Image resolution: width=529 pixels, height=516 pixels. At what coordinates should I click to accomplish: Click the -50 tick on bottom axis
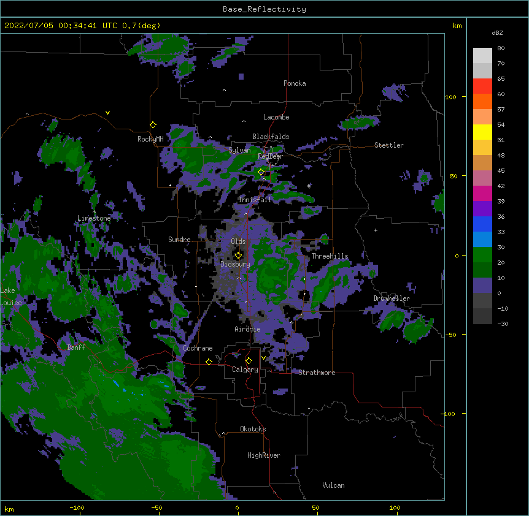[156, 507]
